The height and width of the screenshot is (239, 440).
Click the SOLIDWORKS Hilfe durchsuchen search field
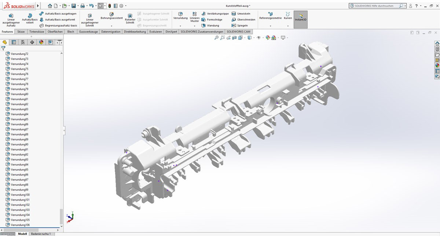tap(376, 6)
